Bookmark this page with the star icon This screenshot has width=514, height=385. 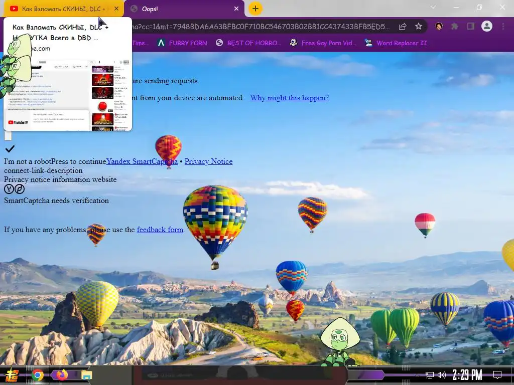click(x=418, y=27)
